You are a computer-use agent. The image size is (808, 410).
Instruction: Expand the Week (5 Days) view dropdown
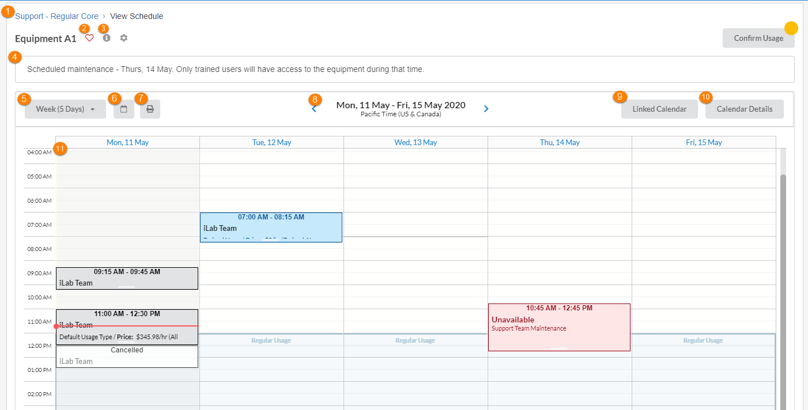65,109
